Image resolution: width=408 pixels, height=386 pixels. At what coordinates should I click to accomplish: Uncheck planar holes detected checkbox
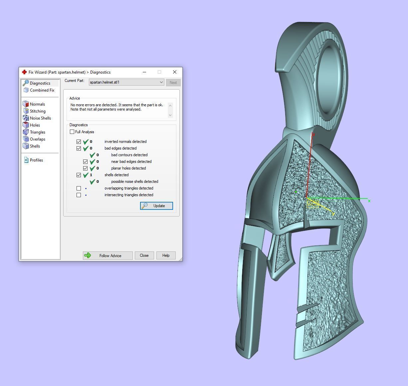[85, 168]
